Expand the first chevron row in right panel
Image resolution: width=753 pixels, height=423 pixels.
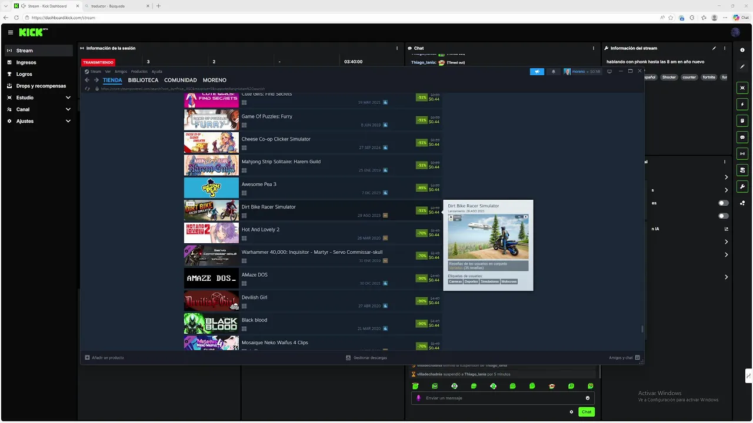pos(726,177)
